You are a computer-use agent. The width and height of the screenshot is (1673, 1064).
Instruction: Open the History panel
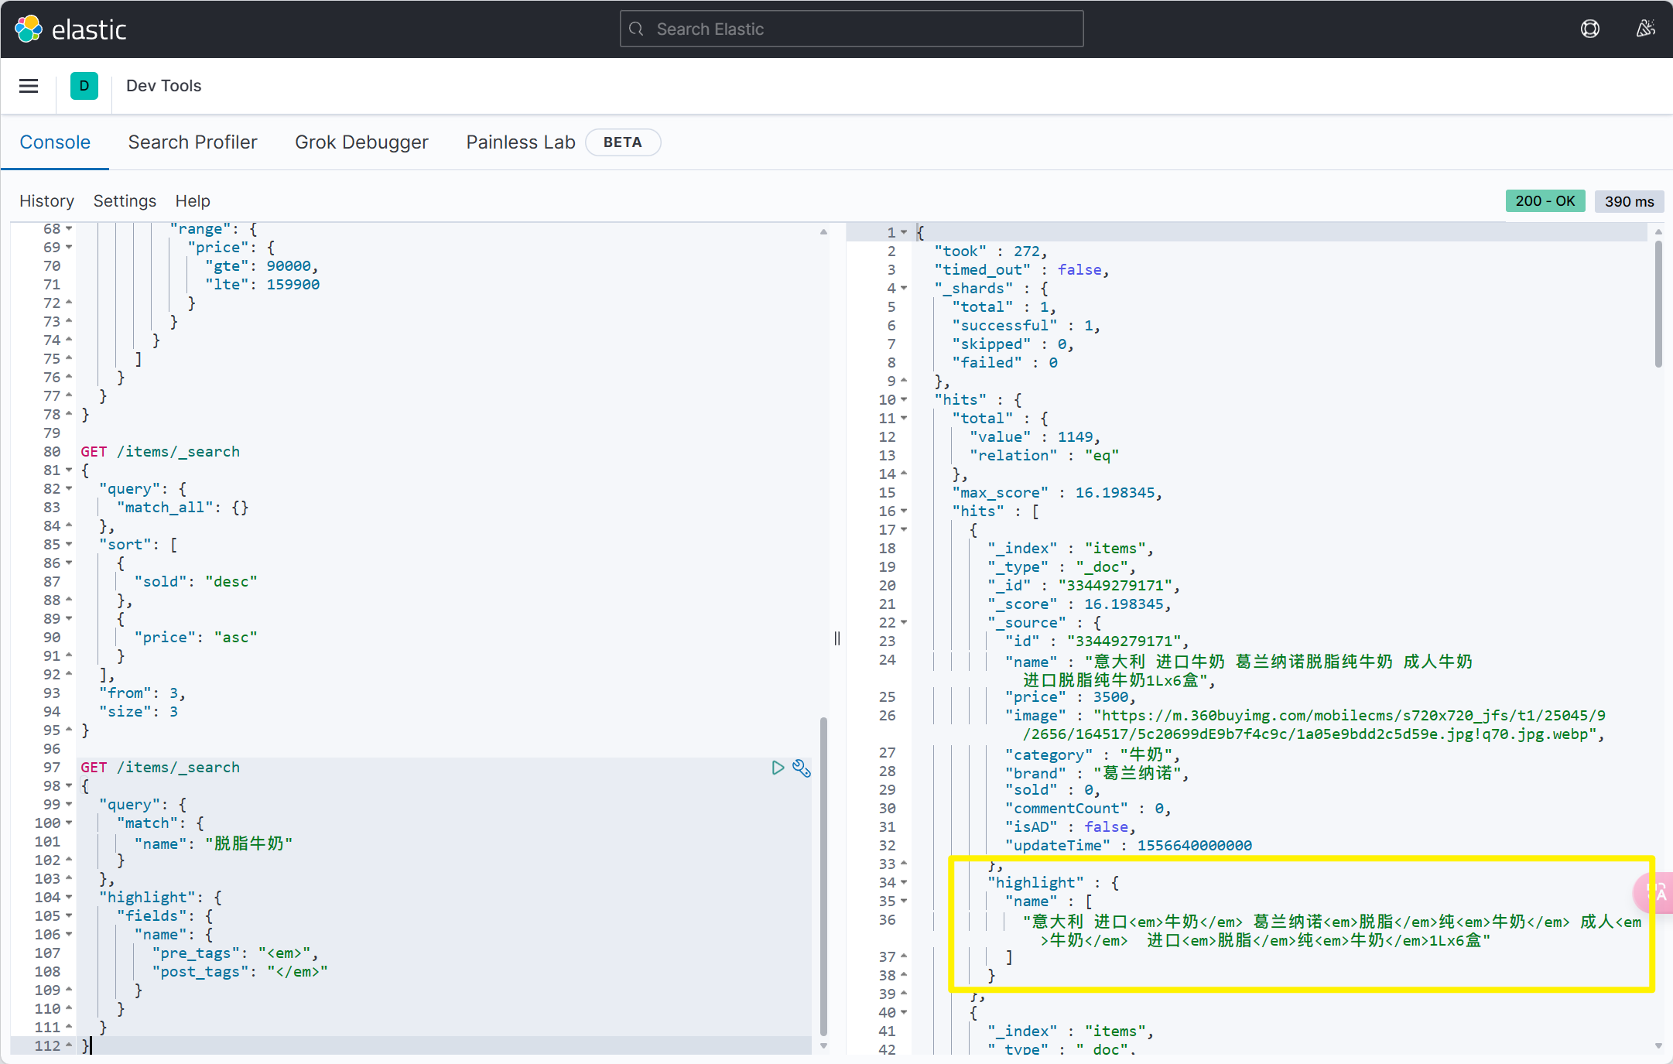(x=46, y=201)
